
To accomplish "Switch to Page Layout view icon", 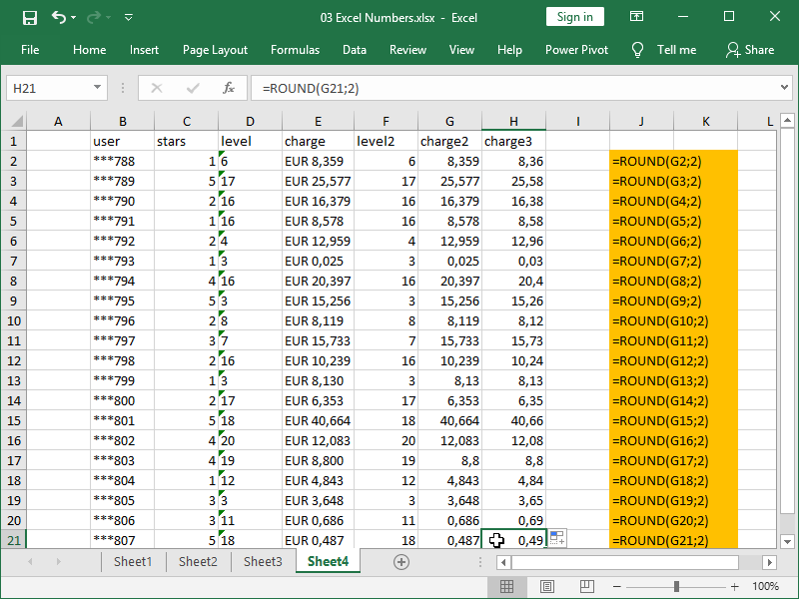I will pos(546,587).
